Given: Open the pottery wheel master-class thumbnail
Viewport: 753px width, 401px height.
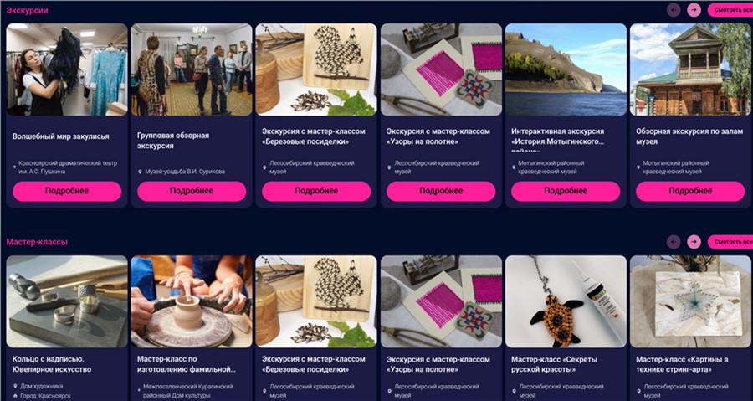Looking at the screenshot, I should (x=192, y=301).
